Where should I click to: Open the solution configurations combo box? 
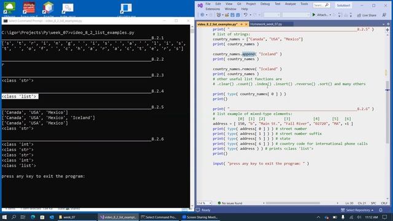tap(272, 15)
